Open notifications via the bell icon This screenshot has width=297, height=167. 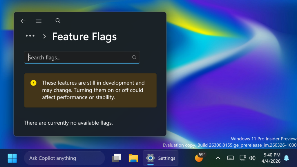pos(286,158)
